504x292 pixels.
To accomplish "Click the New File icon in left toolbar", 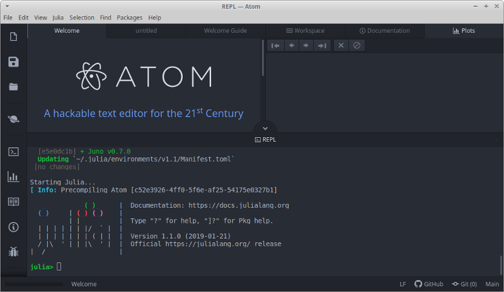I will coord(13,36).
